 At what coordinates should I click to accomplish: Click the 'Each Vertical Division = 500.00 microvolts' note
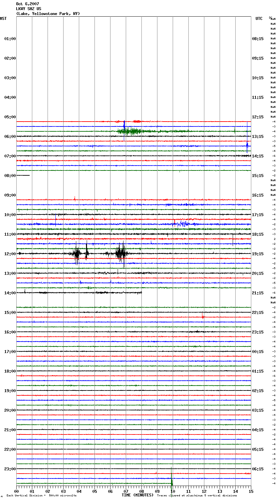[42, 496]
